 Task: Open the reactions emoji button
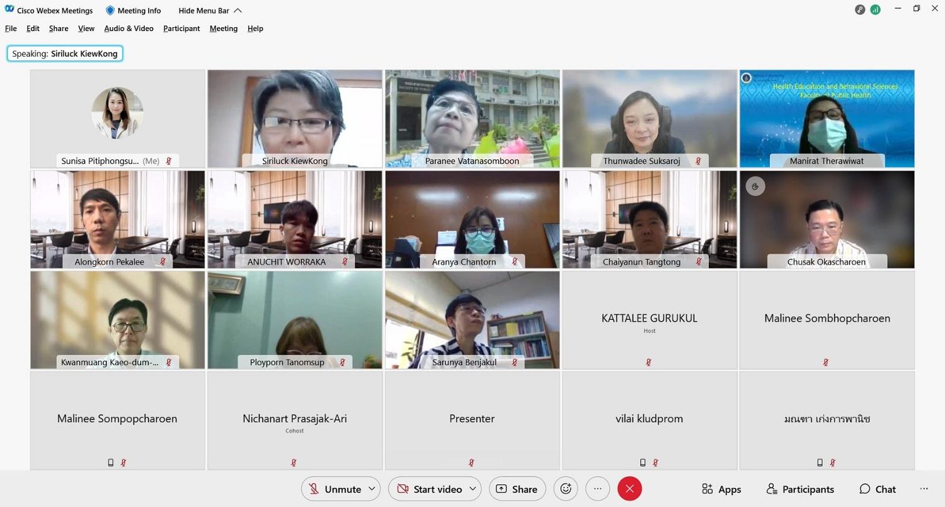566,489
